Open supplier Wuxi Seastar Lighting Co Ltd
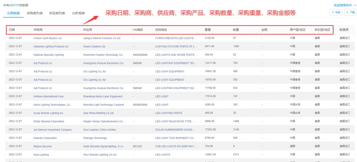The image size is (357, 162). [x=100, y=155]
